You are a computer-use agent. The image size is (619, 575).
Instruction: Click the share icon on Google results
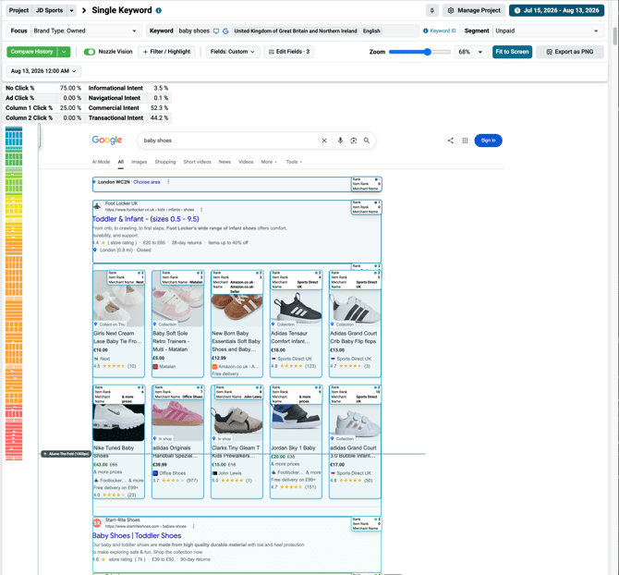click(x=451, y=141)
